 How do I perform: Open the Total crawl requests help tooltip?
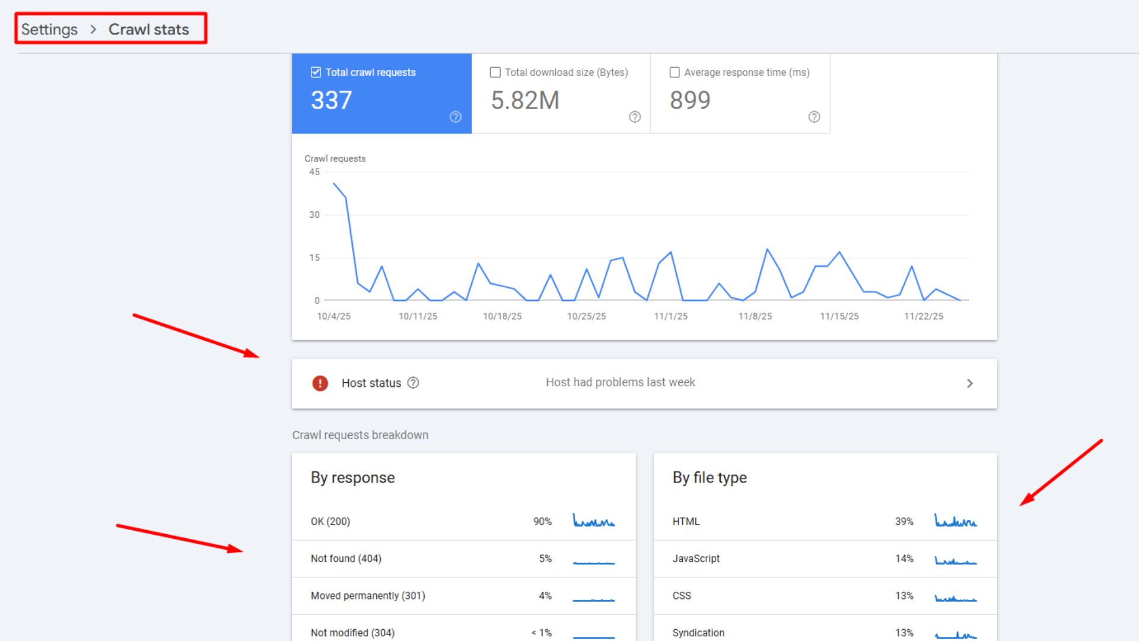coord(455,117)
